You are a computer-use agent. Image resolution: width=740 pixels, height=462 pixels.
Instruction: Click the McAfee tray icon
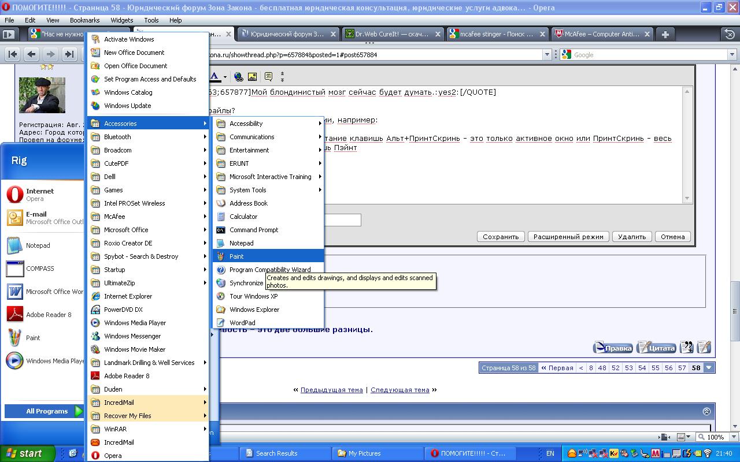[656, 453]
